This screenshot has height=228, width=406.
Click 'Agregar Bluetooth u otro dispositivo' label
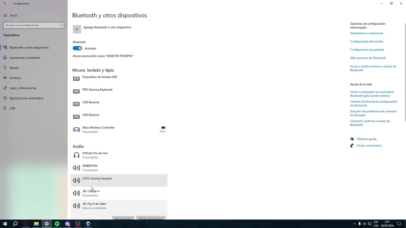pyautogui.click(x=107, y=27)
